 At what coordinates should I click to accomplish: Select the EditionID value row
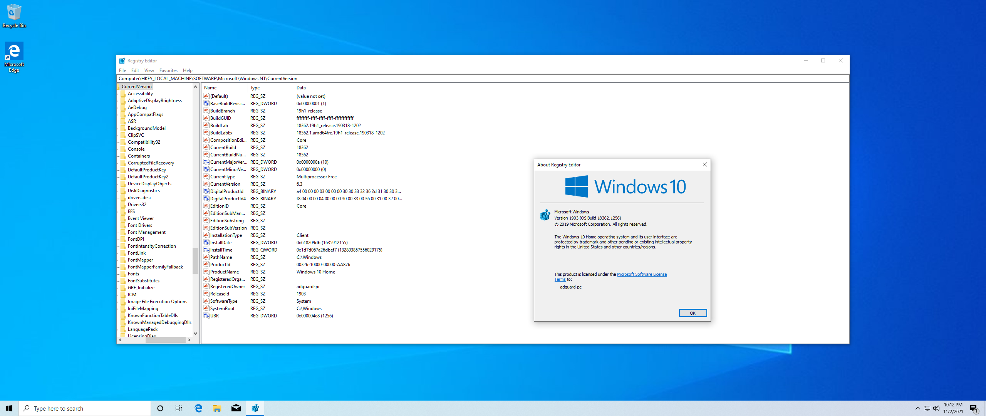click(x=304, y=206)
